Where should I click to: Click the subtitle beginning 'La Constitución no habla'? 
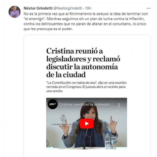tap(86, 87)
